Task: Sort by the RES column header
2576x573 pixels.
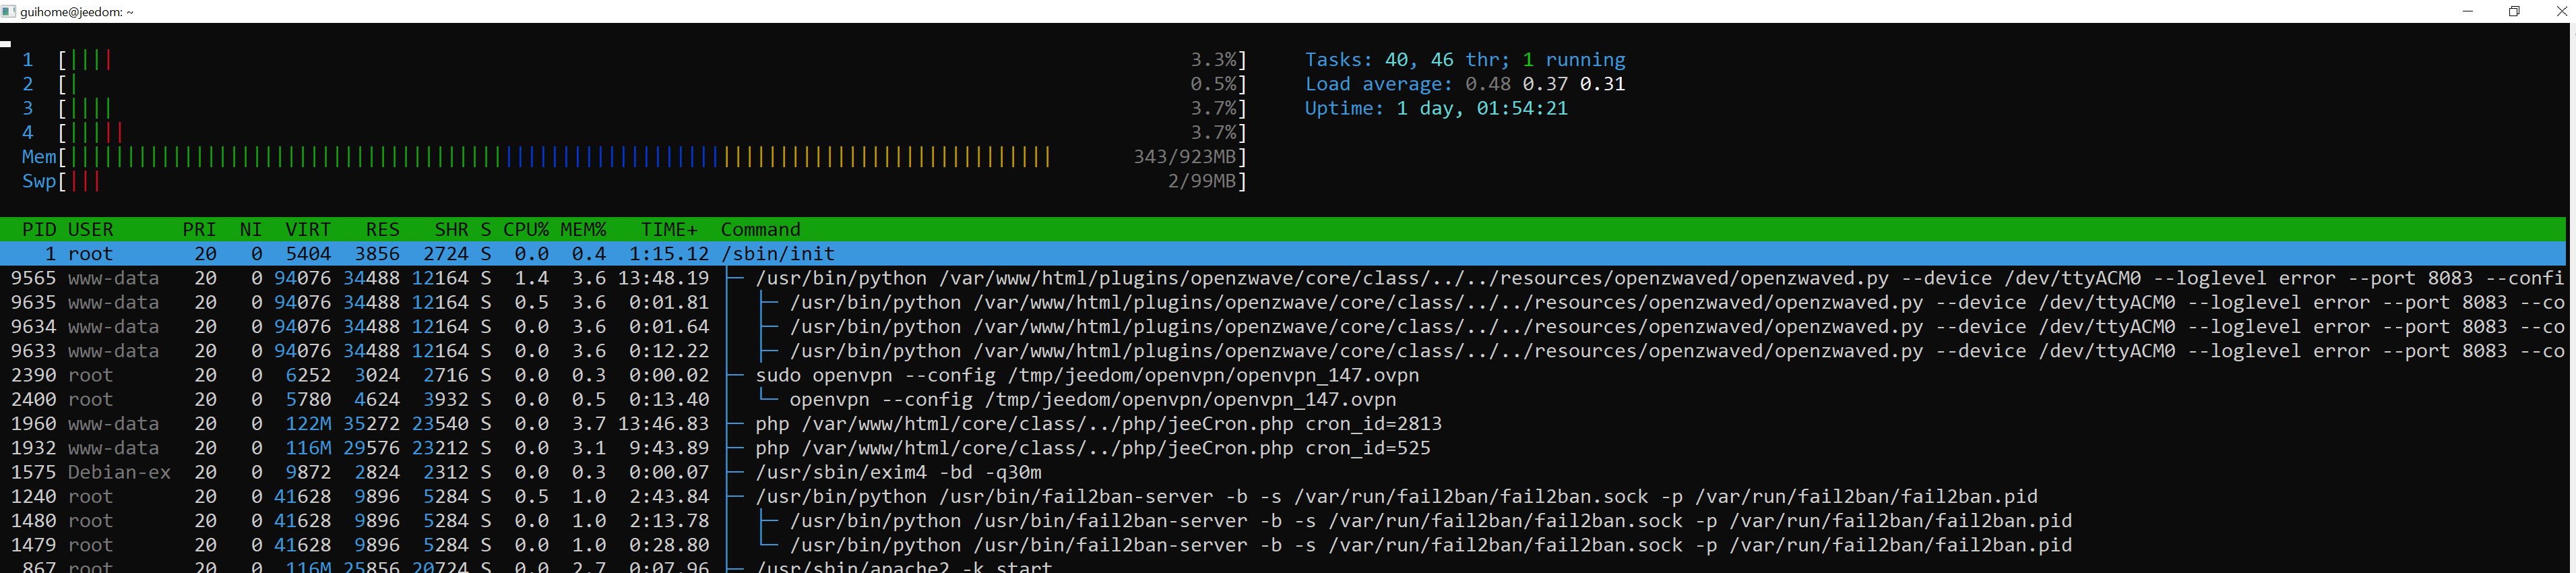Action: [382, 229]
